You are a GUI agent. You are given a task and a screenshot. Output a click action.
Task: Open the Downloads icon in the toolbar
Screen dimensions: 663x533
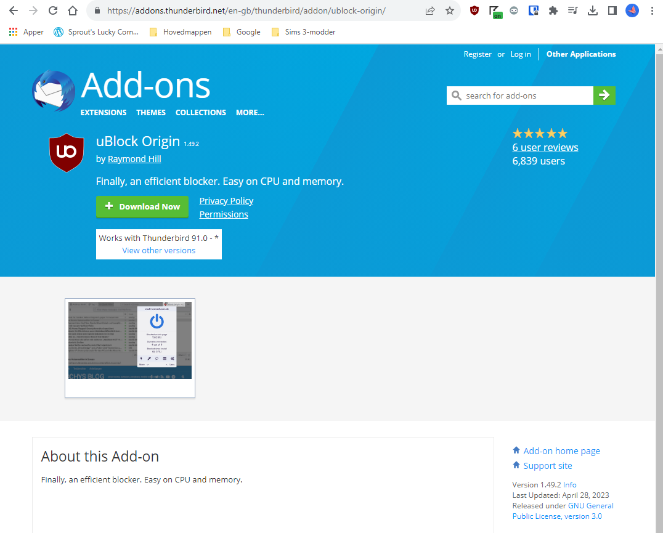click(593, 10)
